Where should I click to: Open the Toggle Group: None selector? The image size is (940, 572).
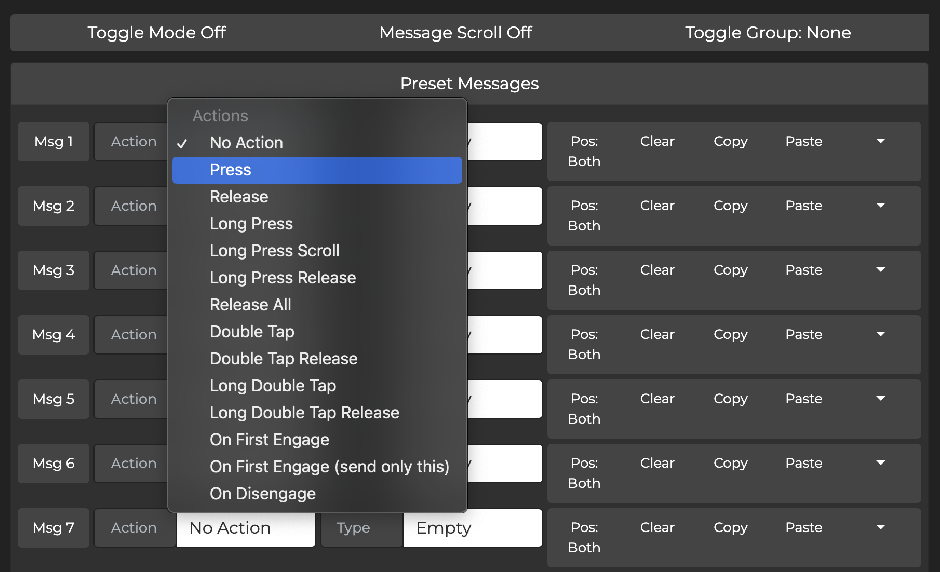[x=768, y=33]
